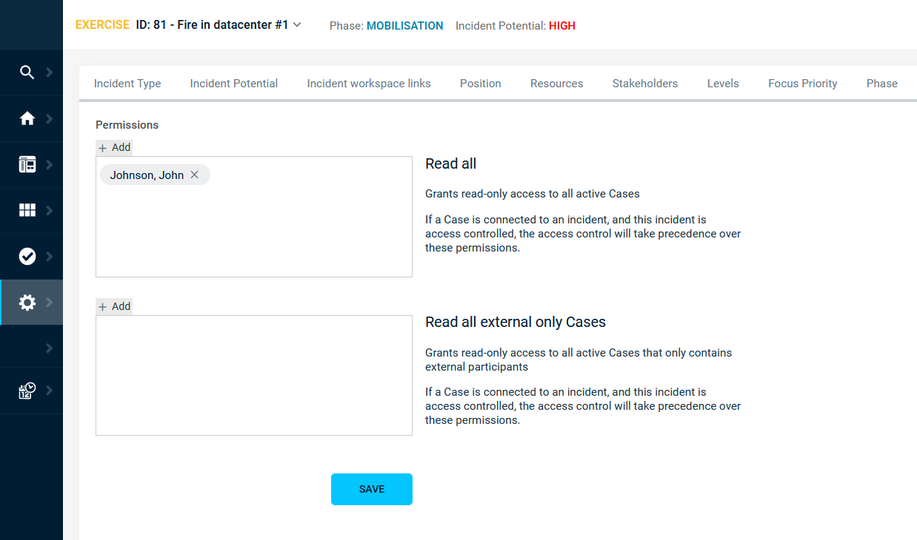Click the HIGH incident potential label
This screenshot has width=917, height=540.
(x=562, y=26)
